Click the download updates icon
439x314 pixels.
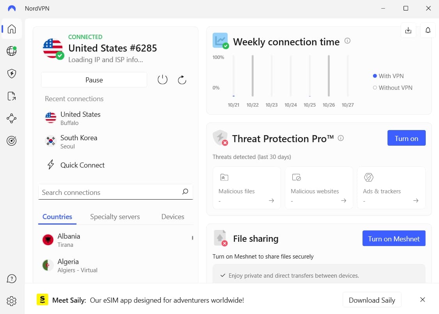pos(408,30)
